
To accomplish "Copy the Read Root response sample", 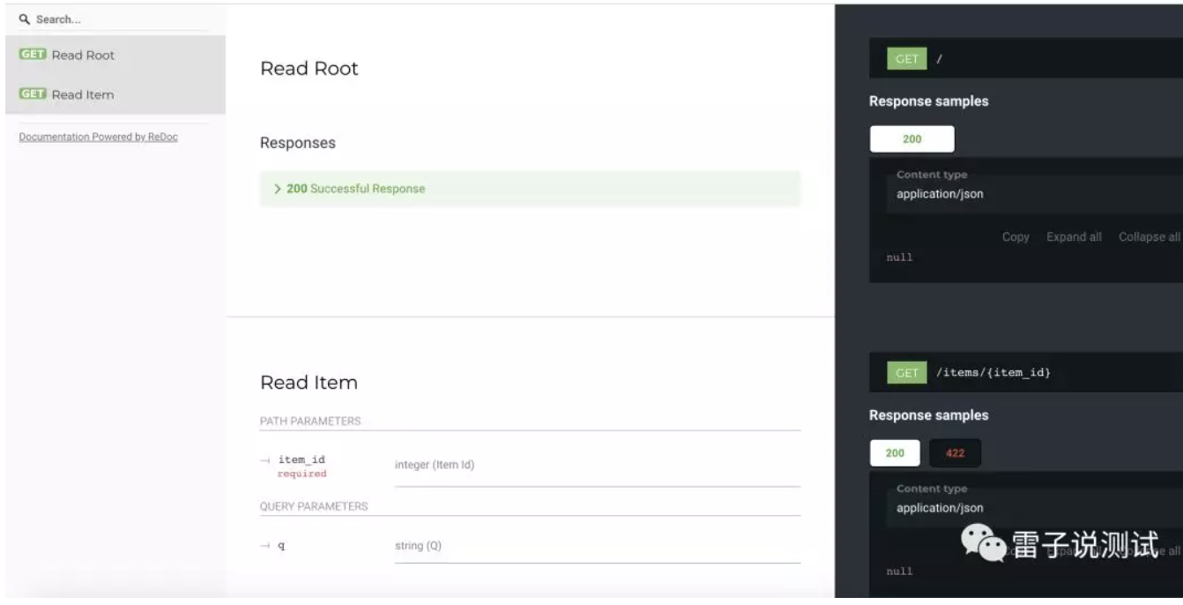I will click(1016, 237).
